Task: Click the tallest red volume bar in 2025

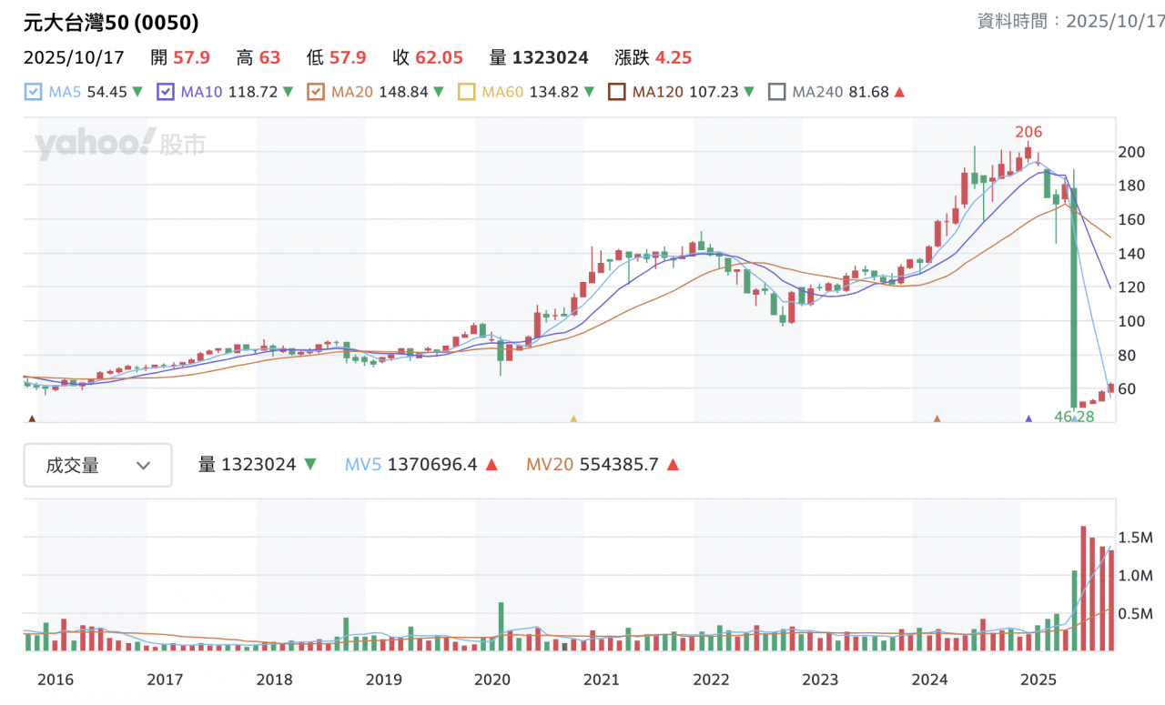Action: 1083,588
